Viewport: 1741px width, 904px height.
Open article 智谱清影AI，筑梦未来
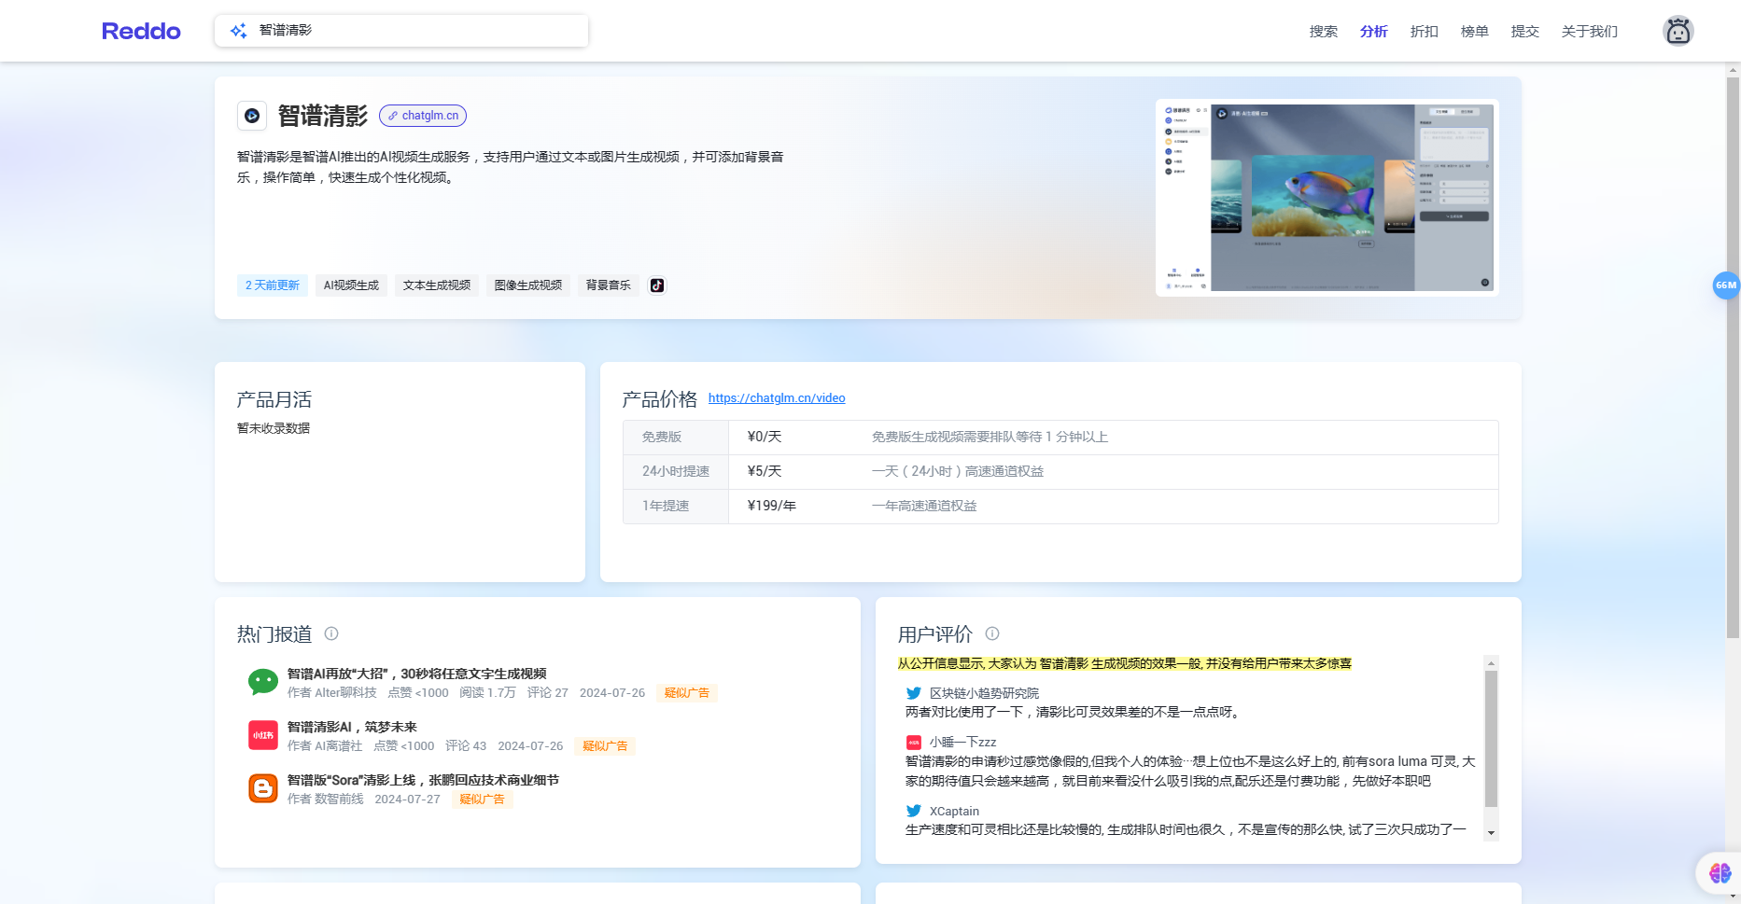(352, 727)
